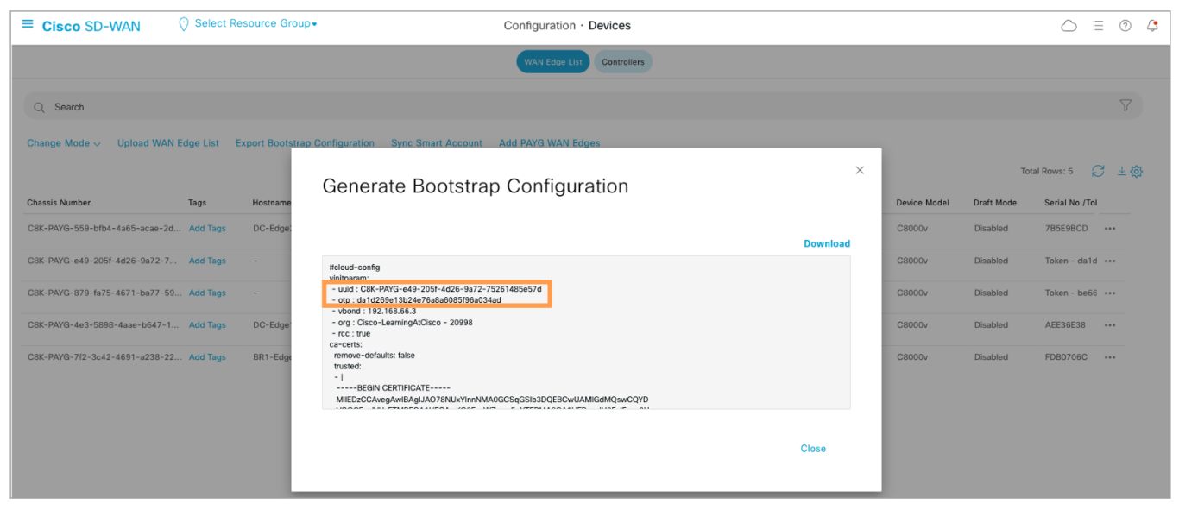Open table column settings gear
This screenshot has height=510, width=1179.
[1137, 172]
